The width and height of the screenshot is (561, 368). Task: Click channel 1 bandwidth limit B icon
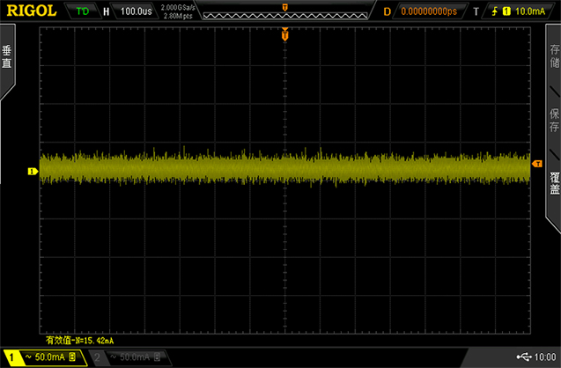coord(72,357)
